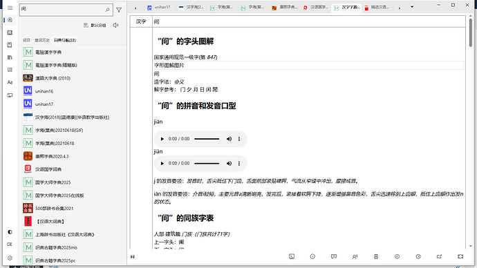Click the comment bubble icon in bottom toolbar
The height and width of the screenshot is (268, 477).
coord(334,257)
